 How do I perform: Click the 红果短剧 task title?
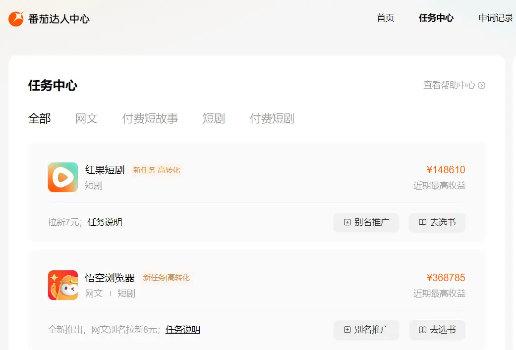point(105,170)
